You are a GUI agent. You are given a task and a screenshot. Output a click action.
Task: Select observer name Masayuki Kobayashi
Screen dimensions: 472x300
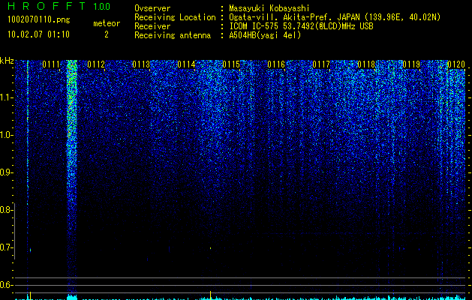click(269, 8)
